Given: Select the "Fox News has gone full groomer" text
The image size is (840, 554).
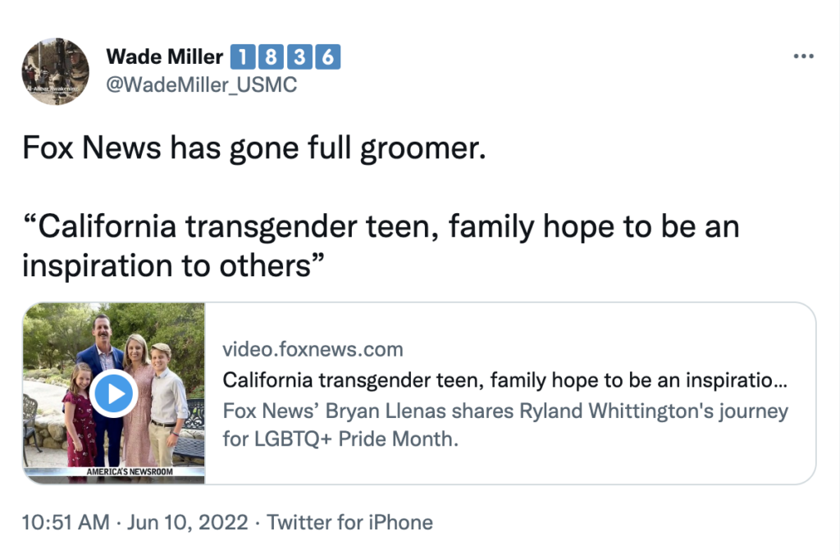Looking at the screenshot, I should click(x=253, y=148).
